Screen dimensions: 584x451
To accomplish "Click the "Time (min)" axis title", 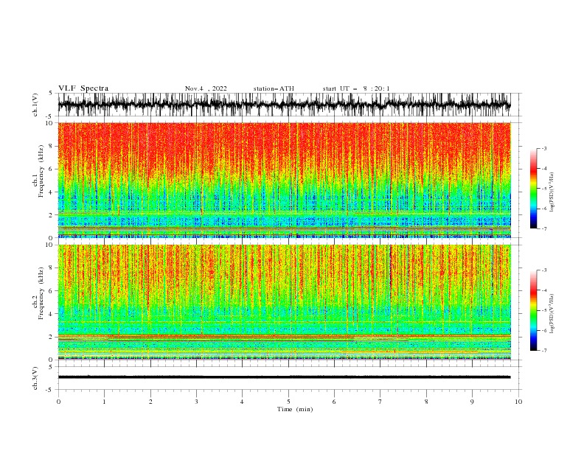I will tap(295, 409).
